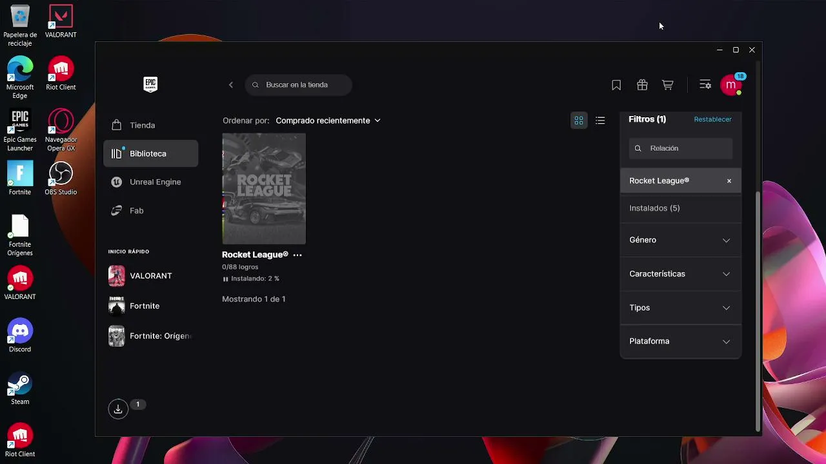This screenshot has width=826, height=464.
Task: Expand the Características filter section
Action: pyautogui.click(x=681, y=274)
